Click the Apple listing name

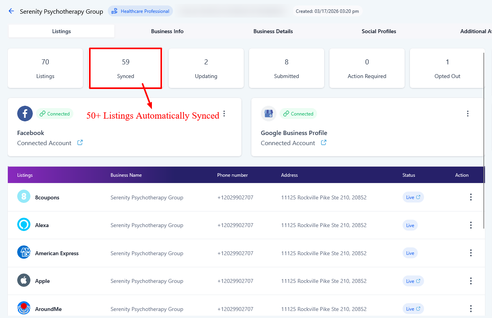(43, 281)
